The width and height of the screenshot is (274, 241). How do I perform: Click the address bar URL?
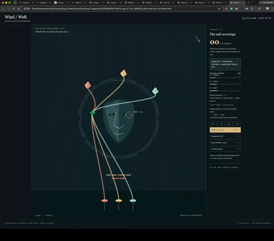click(x=101, y=9)
